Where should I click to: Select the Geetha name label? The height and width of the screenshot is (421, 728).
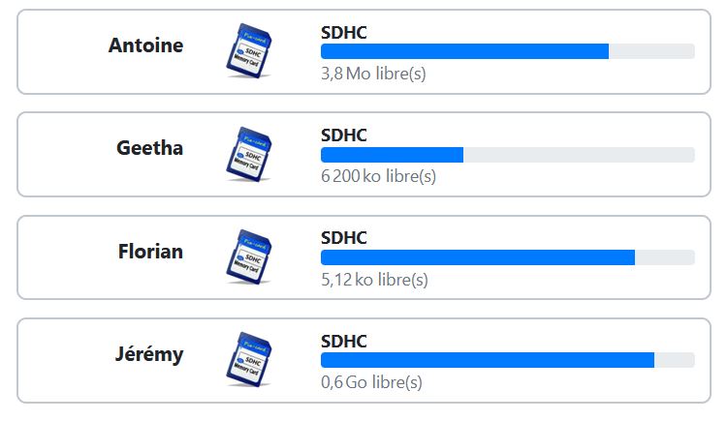(x=149, y=148)
